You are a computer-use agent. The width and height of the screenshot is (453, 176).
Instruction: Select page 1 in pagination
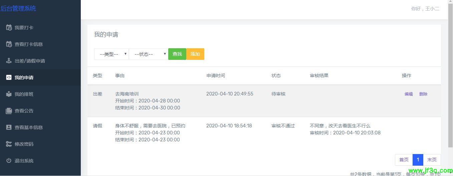coord(418,160)
